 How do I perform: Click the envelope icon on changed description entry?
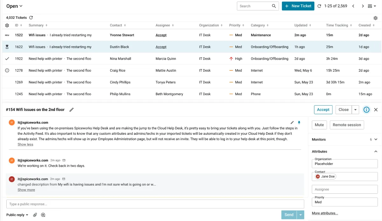(x=64, y=179)
